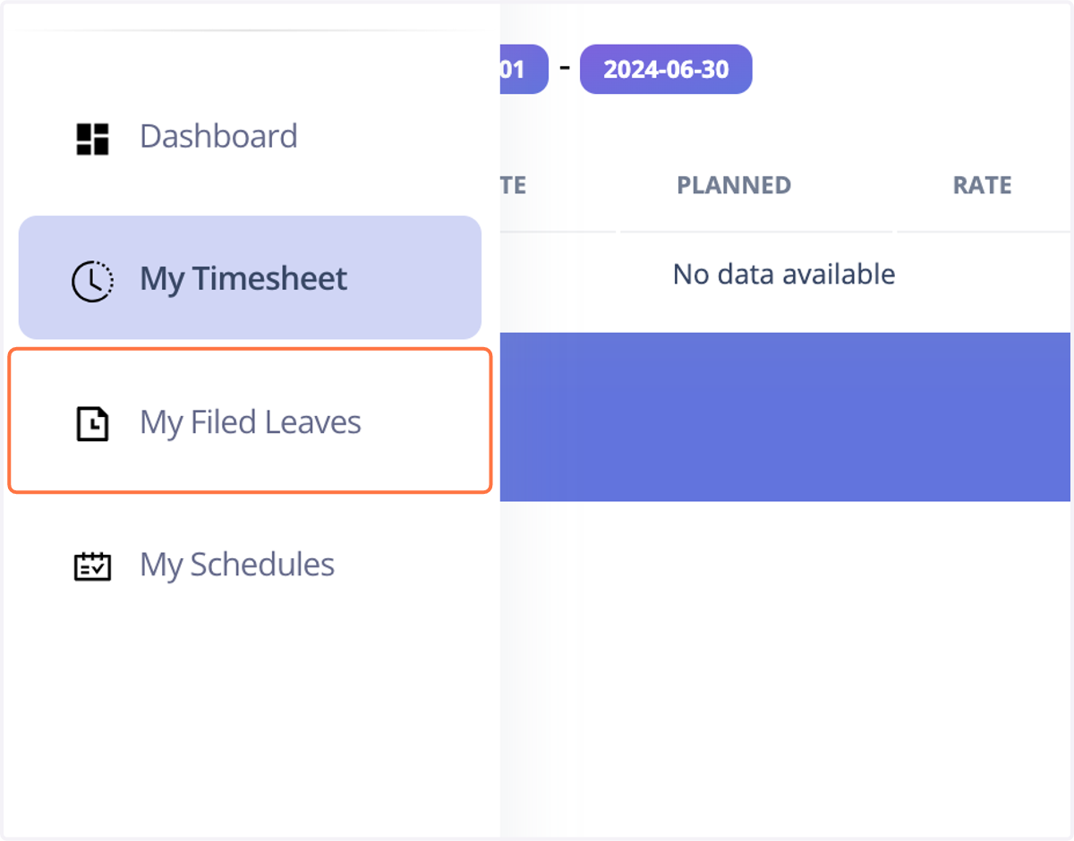Click the blue bar below the table
This screenshot has height=841, width=1074.
(785, 417)
